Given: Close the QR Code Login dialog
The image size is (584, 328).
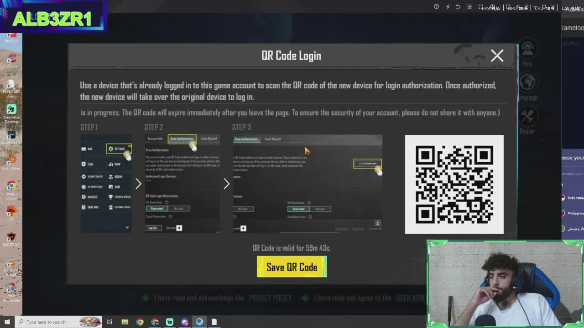Looking at the screenshot, I should (497, 56).
